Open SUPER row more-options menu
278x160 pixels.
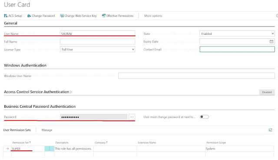pyautogui.click(x=50, y=149)
